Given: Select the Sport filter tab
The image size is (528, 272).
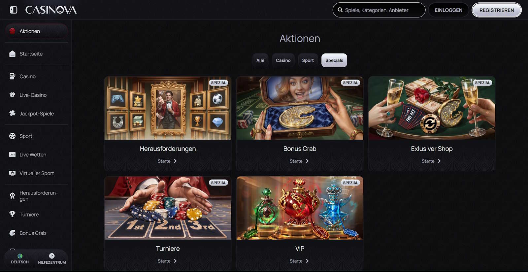Looking at the screenshot, I should [x=308, y=60].
